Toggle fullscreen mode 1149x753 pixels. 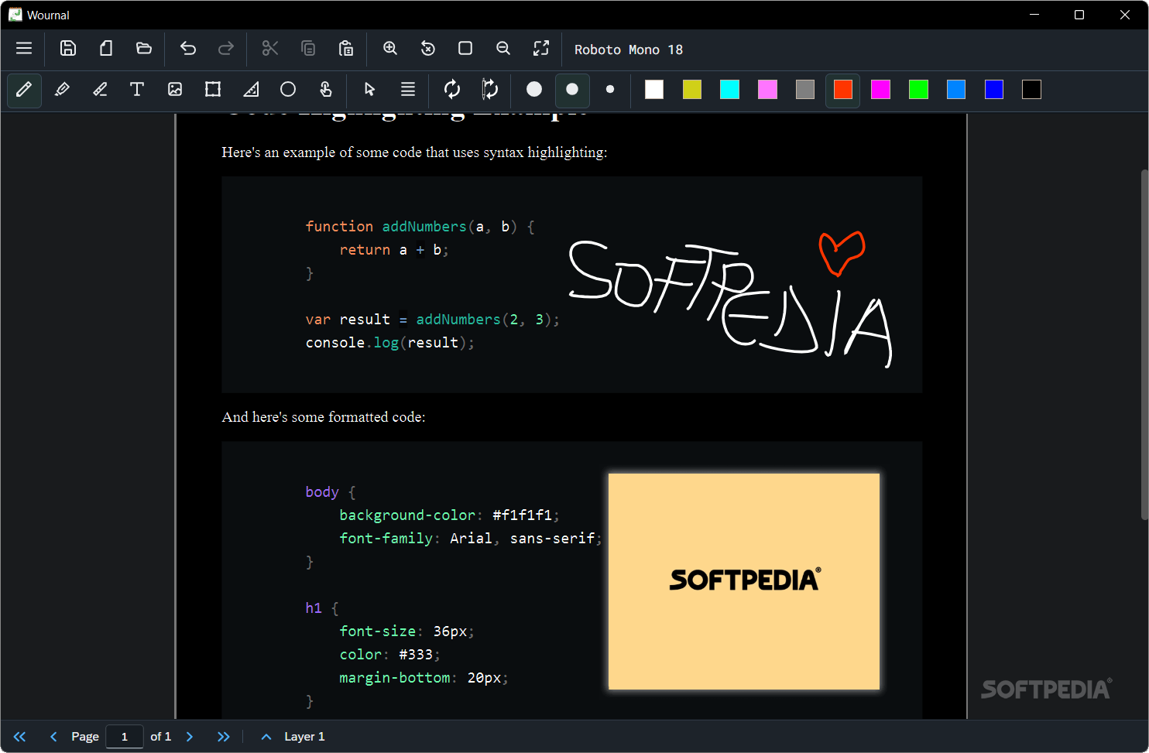541,49
